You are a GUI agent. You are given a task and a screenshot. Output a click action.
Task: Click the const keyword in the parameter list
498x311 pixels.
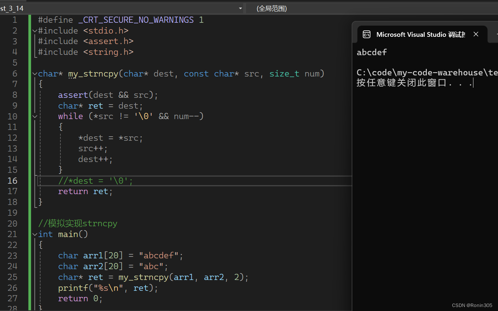[x=196, y=74]
